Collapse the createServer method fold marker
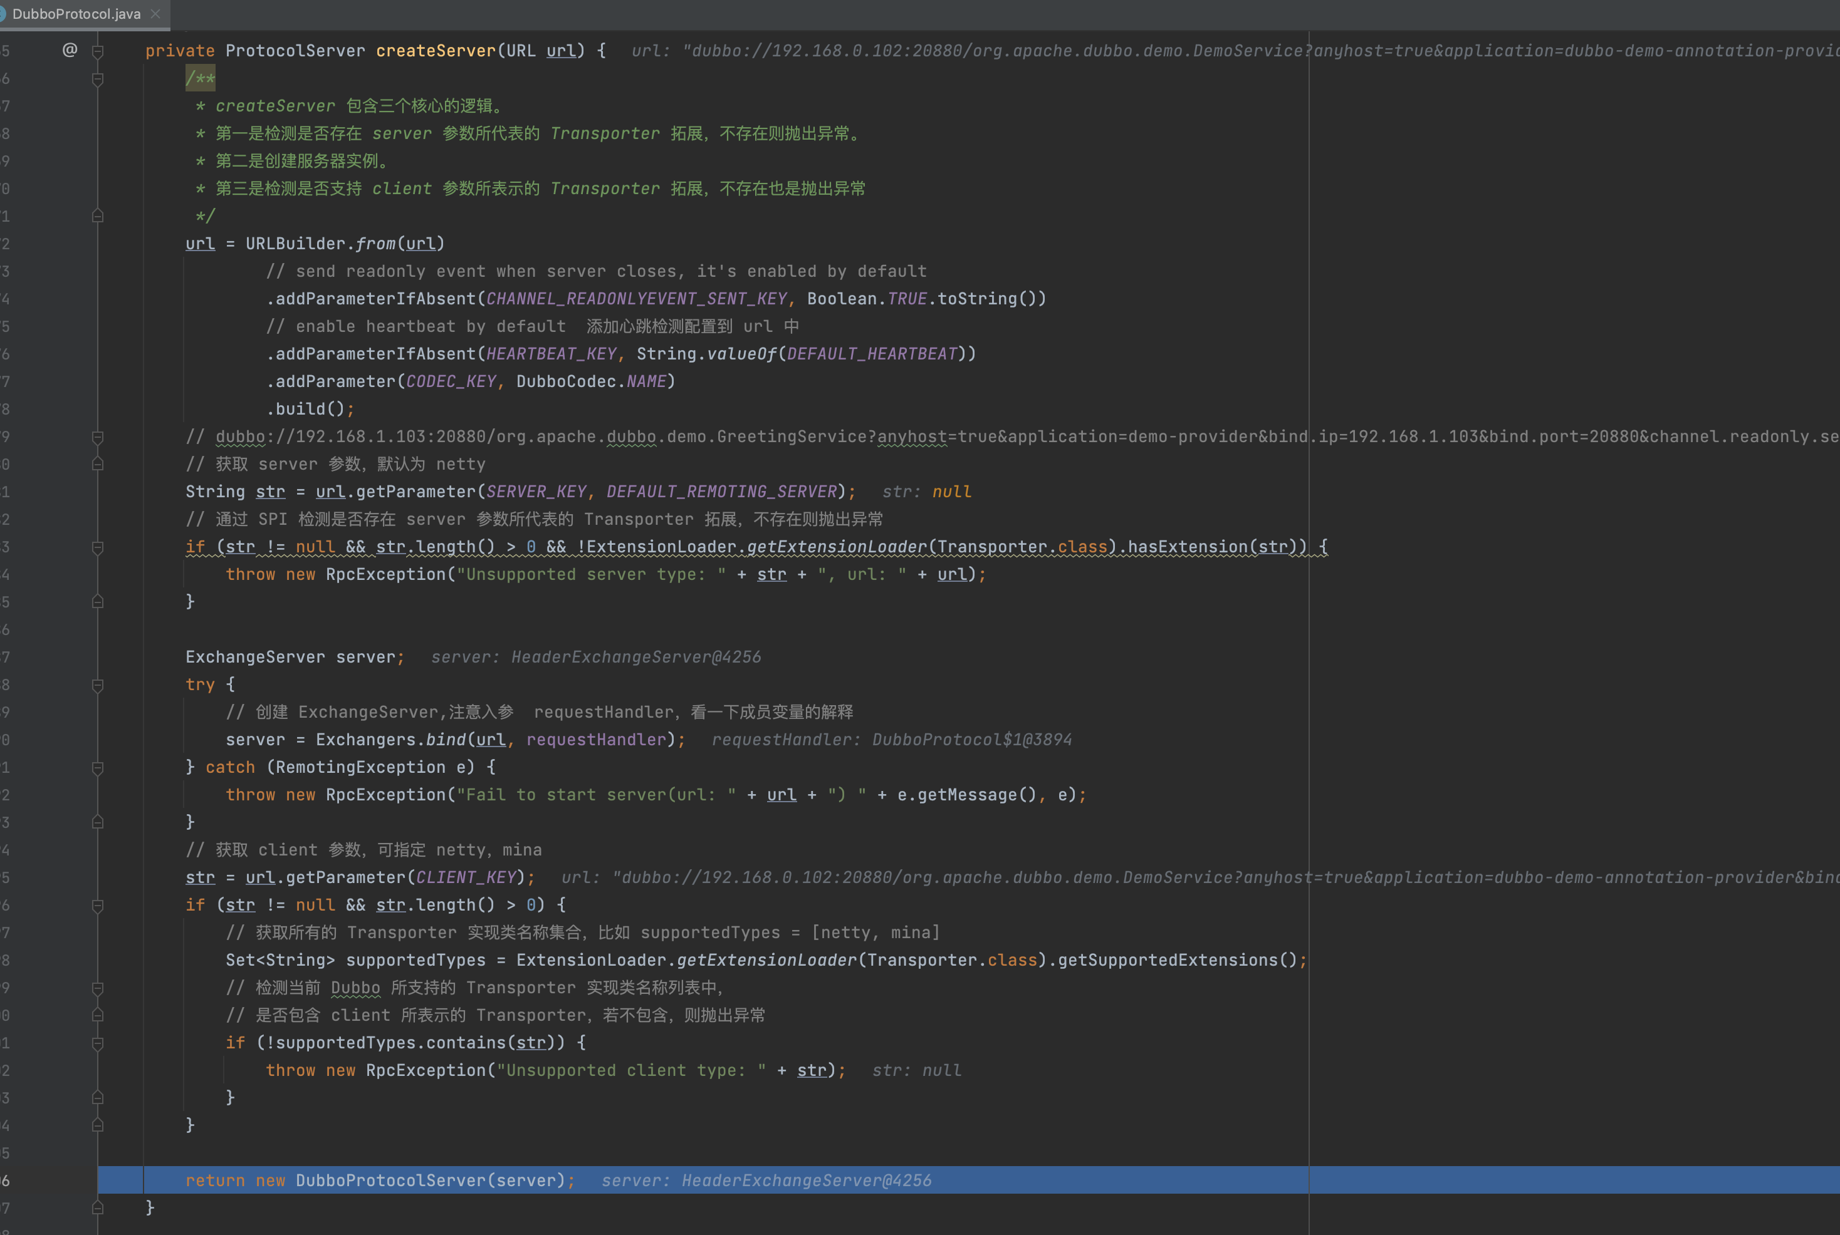The height and width of the screenshot is (1235, 1840). [x=98, y=52]
